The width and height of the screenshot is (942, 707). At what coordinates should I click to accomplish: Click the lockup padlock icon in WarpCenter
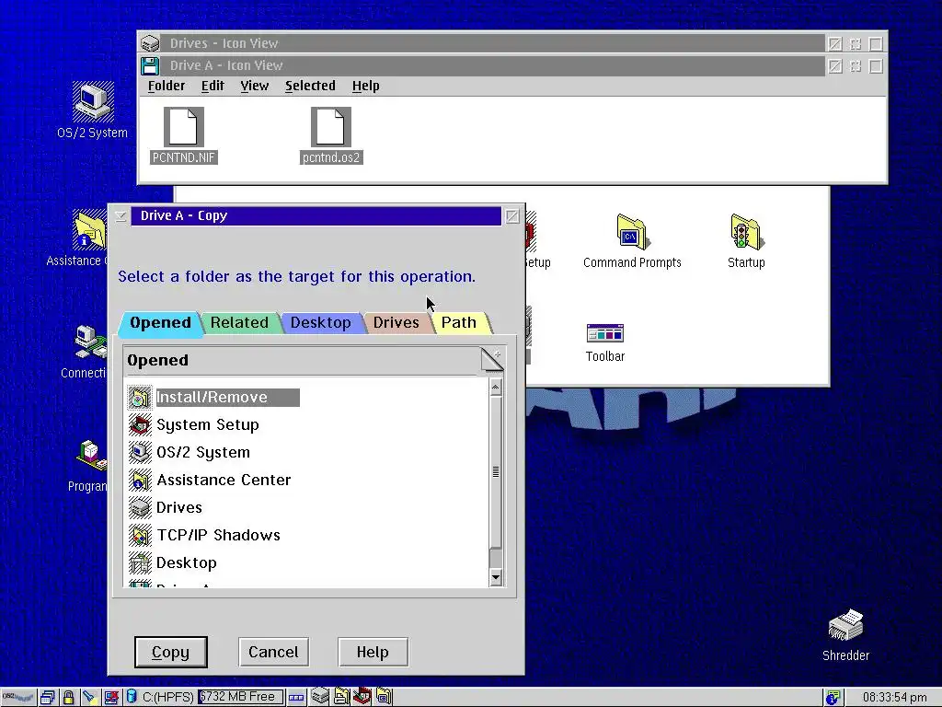[x=68, y=698]
